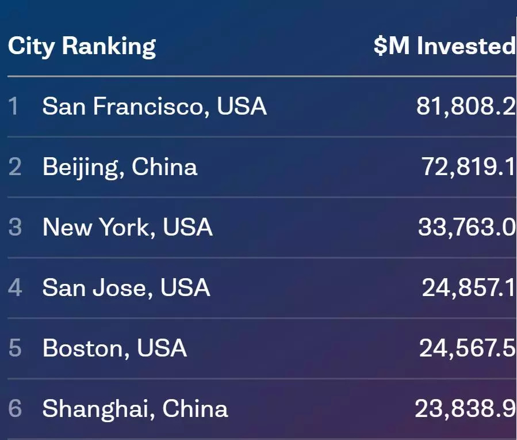517x440 pixels.
Task: Select the San Francisco, USA city name
Action: point(155,107)
